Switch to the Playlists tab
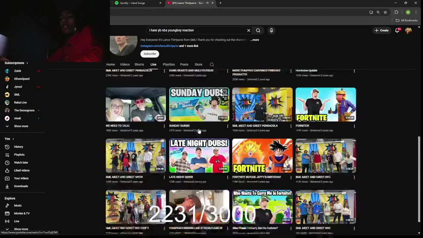423x238 pixels. (169, 64)
